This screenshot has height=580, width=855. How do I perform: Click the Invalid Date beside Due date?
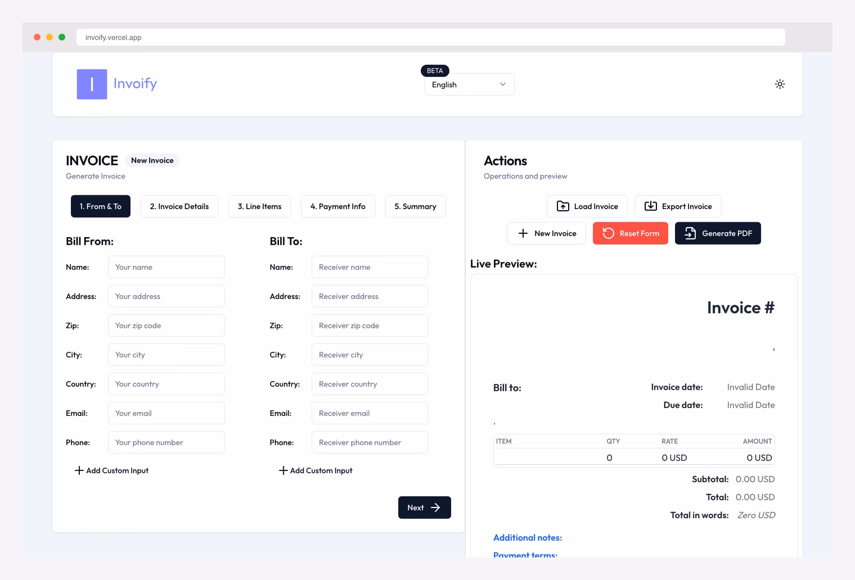click(x=751, y=405)
